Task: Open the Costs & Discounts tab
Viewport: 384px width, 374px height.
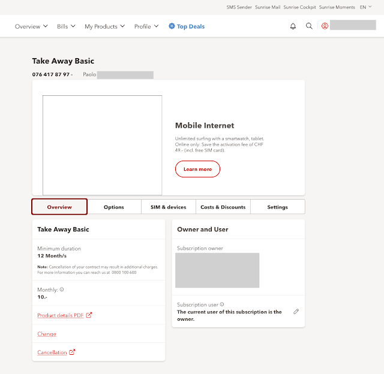Action: coord(223,207)
